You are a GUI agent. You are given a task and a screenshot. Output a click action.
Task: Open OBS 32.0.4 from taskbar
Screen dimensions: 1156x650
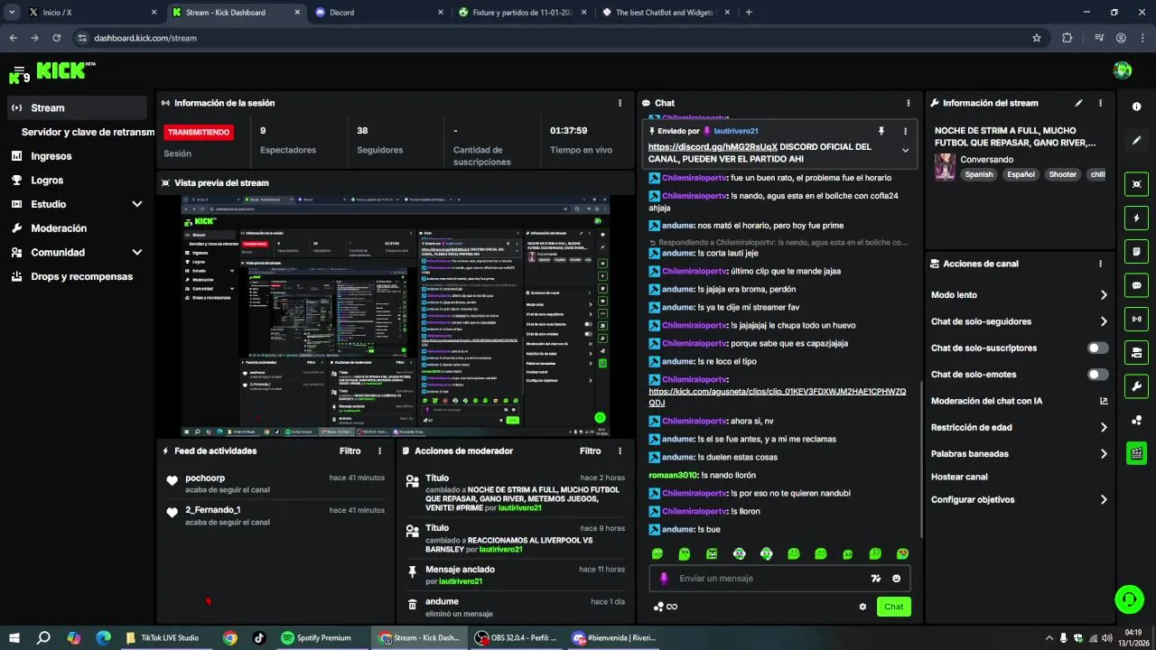coord(517,637)
